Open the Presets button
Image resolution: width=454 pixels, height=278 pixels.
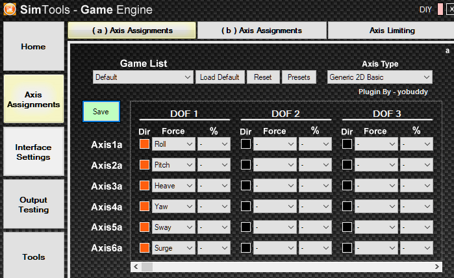pyautogui.click(x=299, y=77)
